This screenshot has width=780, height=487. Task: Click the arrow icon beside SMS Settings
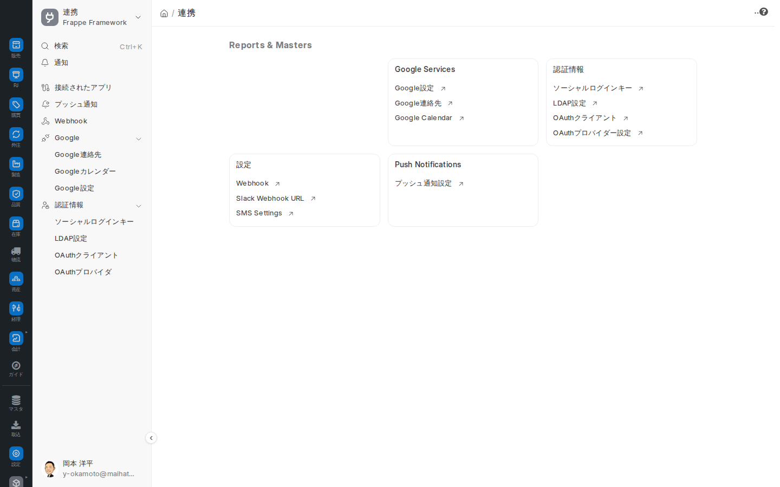coord(291,214)
